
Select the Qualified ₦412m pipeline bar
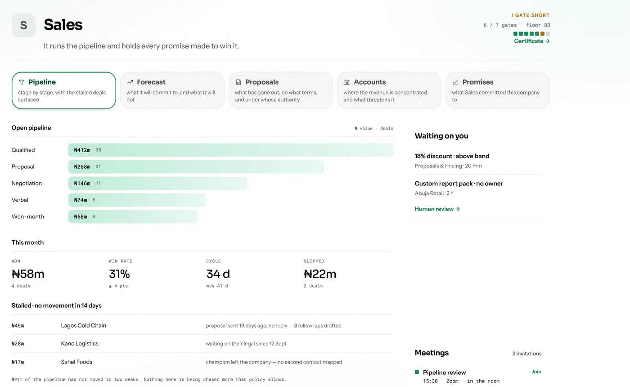click(x=231, y=150)
